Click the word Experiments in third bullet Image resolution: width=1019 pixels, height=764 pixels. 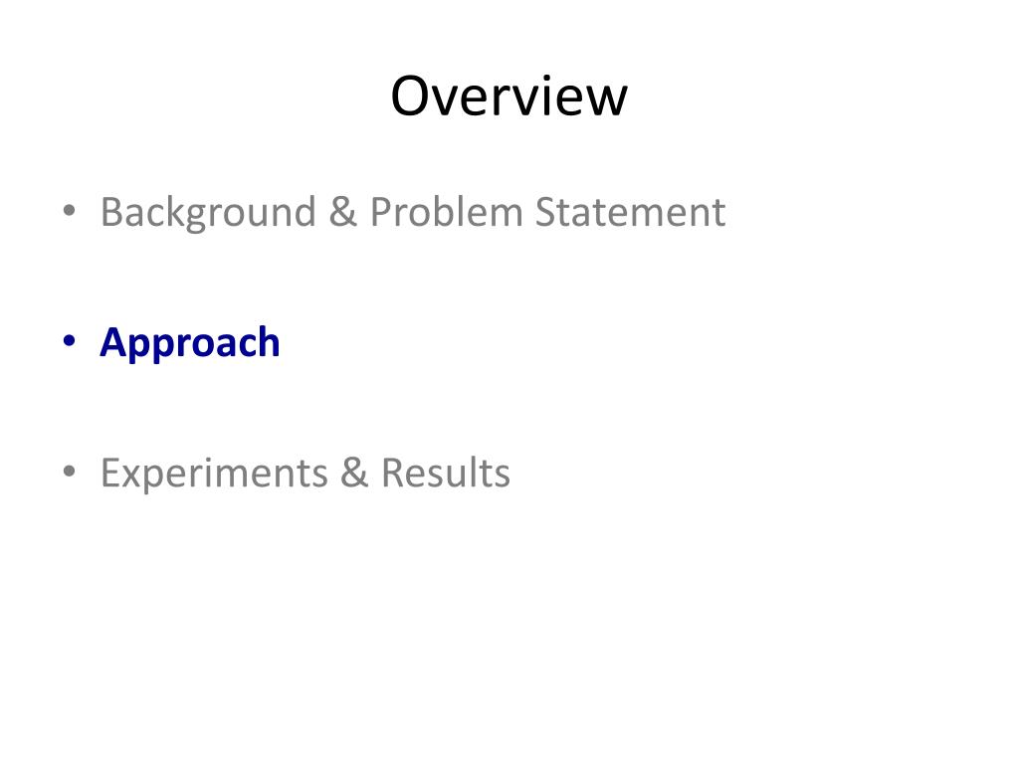214,474
